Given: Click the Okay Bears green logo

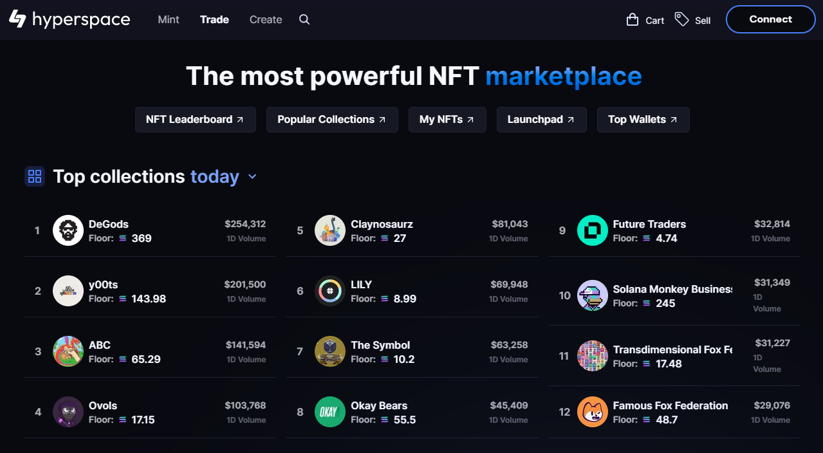Looking at the screenshot, I should [x=330, y=411].
